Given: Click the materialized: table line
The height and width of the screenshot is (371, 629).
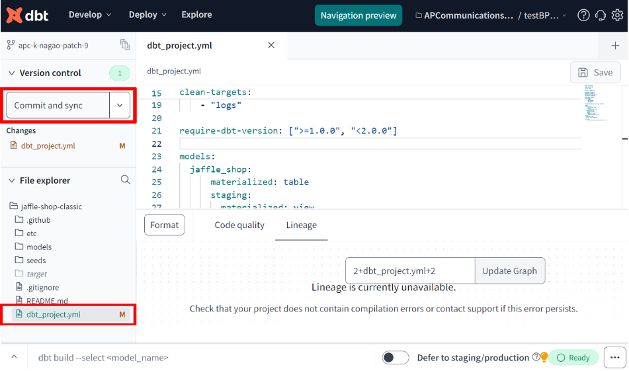Looking at the screenshot, I should pyautogui.click(x=259, y=182).
